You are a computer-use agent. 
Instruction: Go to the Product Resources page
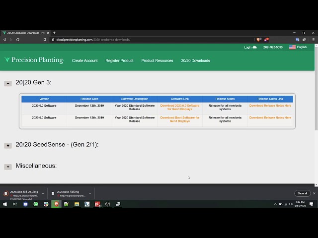pos(157,60)
